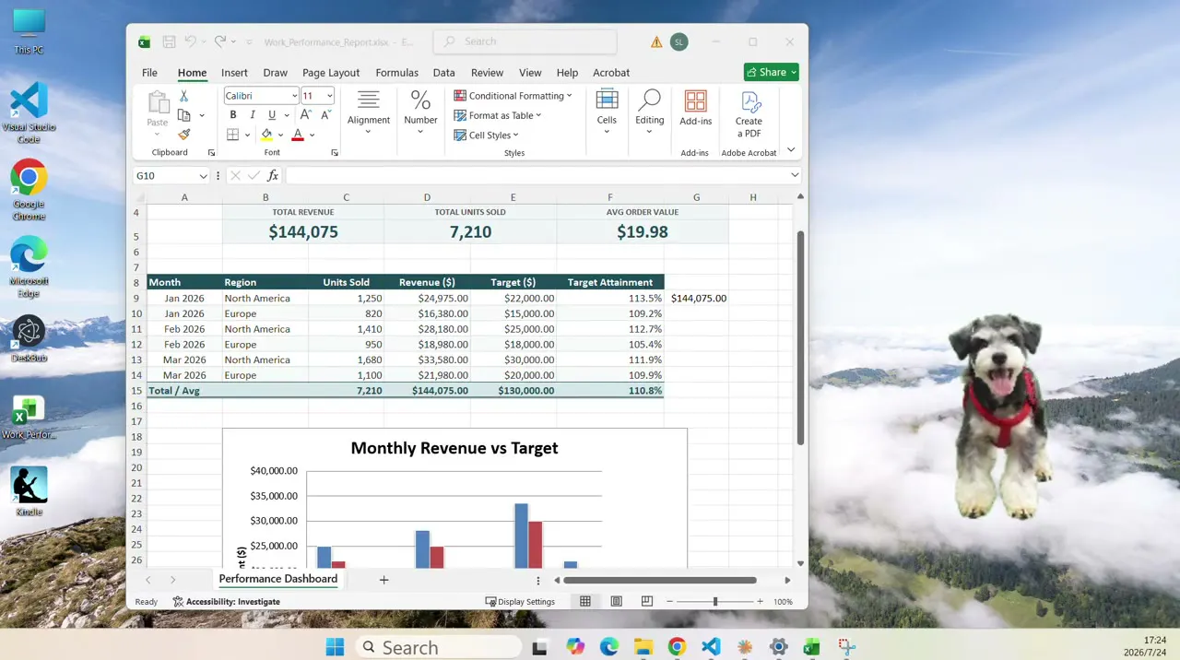Decrease font size with the smaller A icon
1180x660 pixels.
[x=325, y=115]
